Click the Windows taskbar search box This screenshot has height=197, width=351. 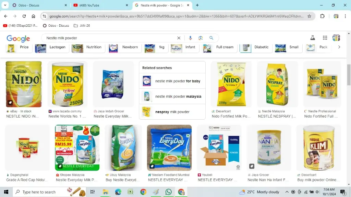(x=50, y=192)
